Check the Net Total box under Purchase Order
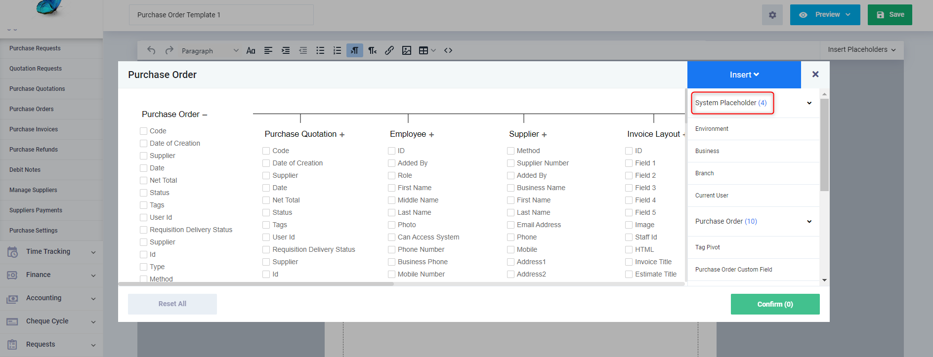Image resolution: width=933 pixels, height=357 pixels. pos(144,181)
